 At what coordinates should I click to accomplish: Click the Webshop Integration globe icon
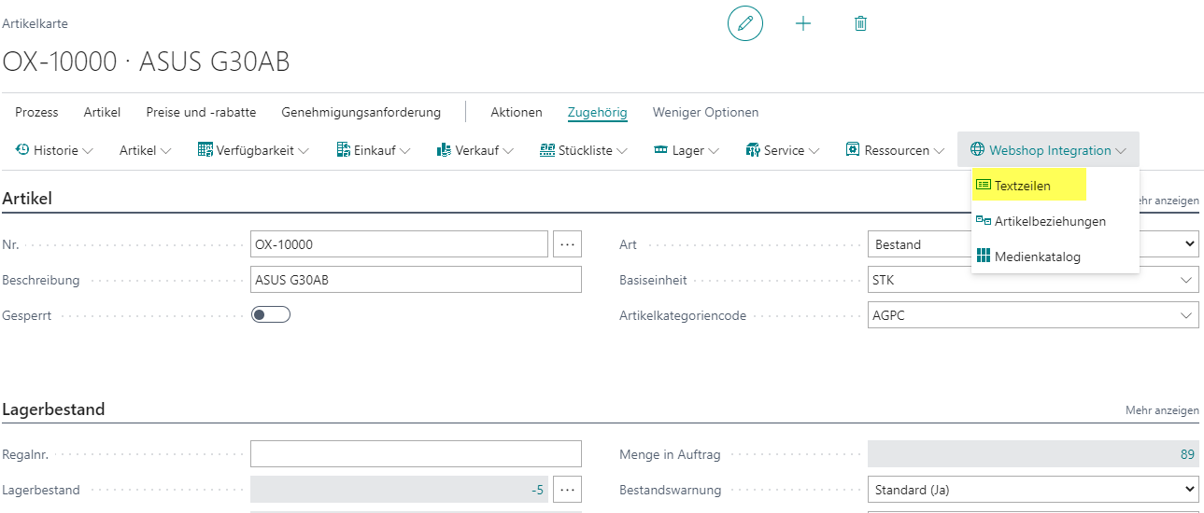(978, 149)
